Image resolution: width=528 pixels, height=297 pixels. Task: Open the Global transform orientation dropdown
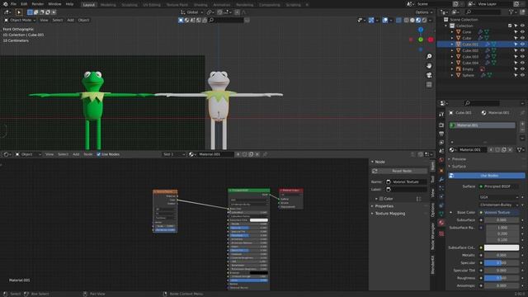(192, 12)
